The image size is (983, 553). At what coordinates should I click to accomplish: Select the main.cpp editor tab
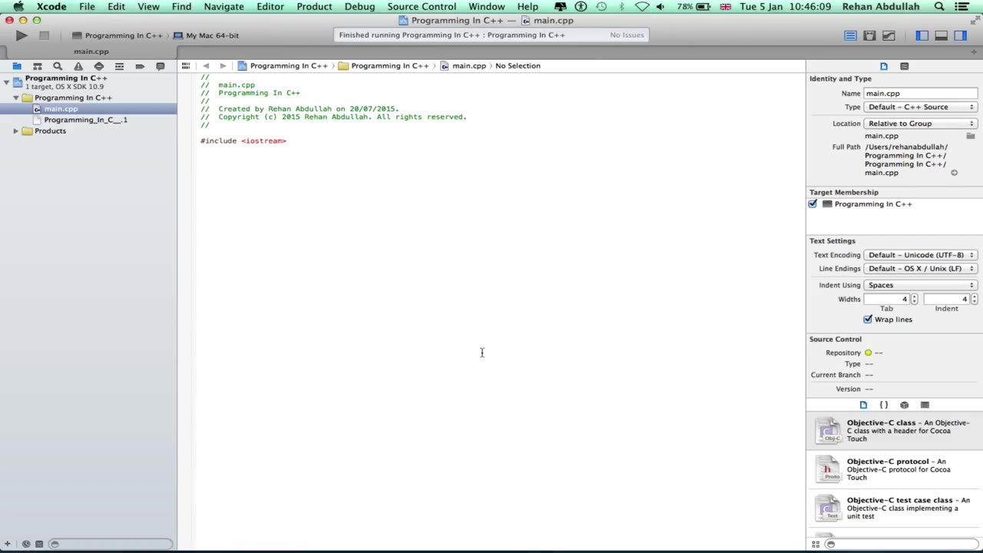[x=91, y=51]
